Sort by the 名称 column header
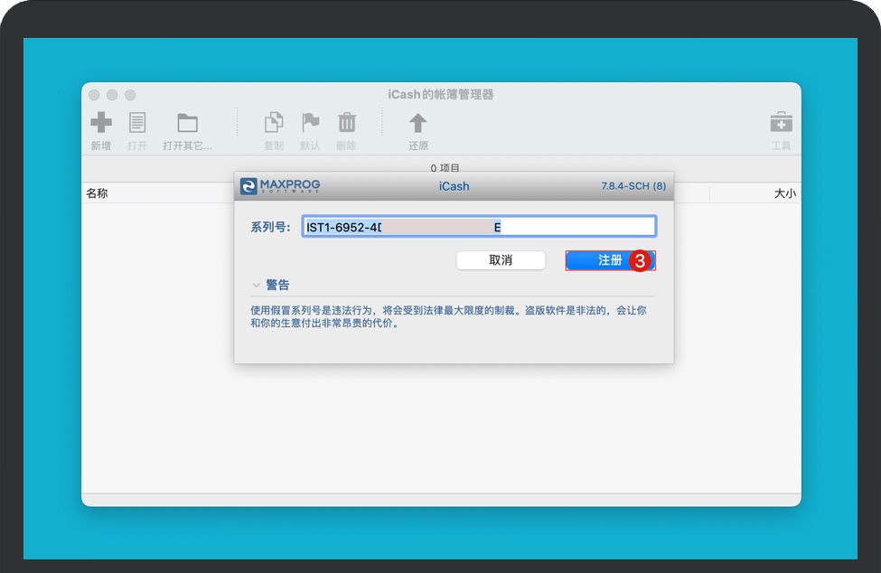This screenshot has width=881, height=573. [x=98, y=193]
